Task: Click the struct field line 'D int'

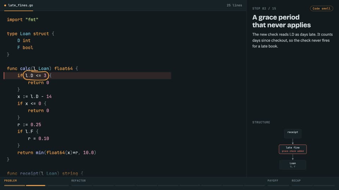Action: 24,40
